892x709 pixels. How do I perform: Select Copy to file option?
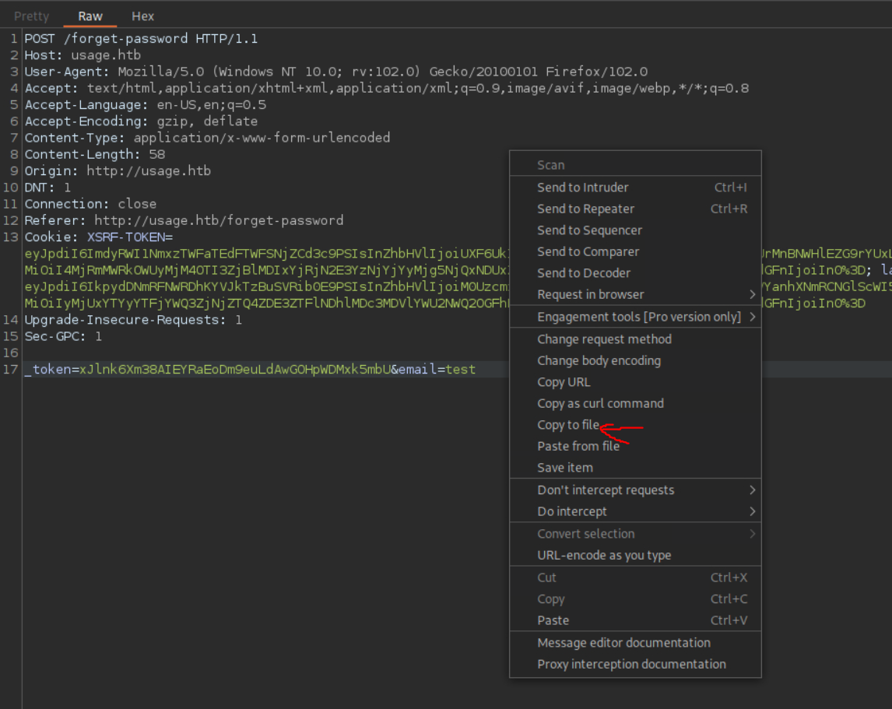click(x=568, y=425)
